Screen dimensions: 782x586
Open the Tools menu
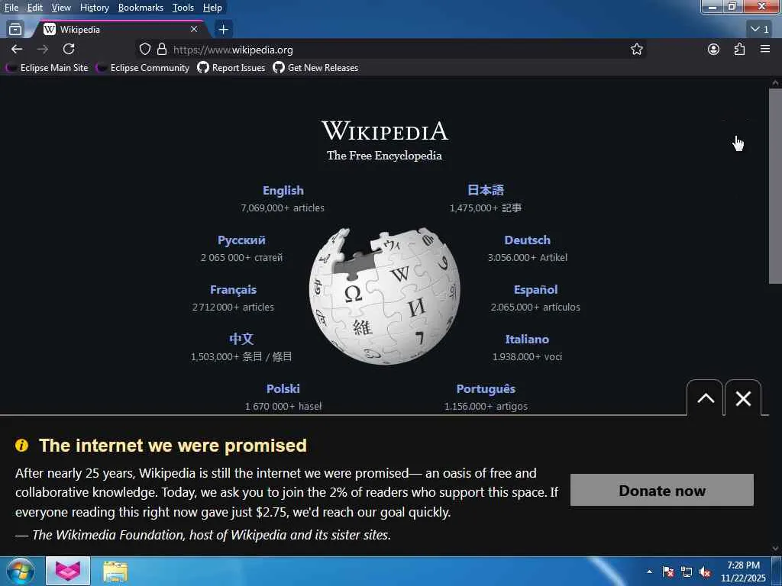[x=183, y=8]
